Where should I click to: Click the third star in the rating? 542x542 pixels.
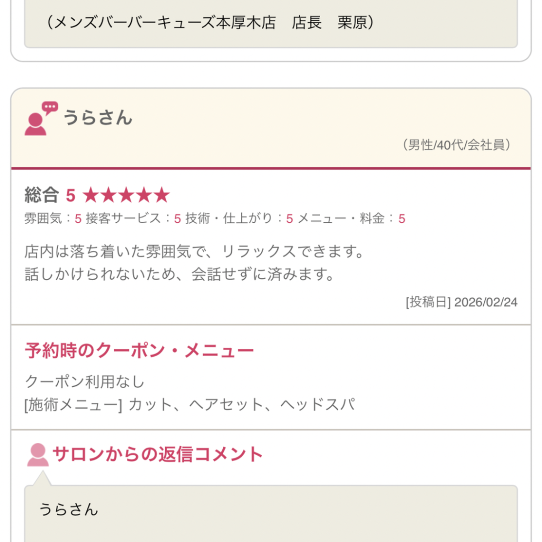pyautogui.click(x=126, y=195)
